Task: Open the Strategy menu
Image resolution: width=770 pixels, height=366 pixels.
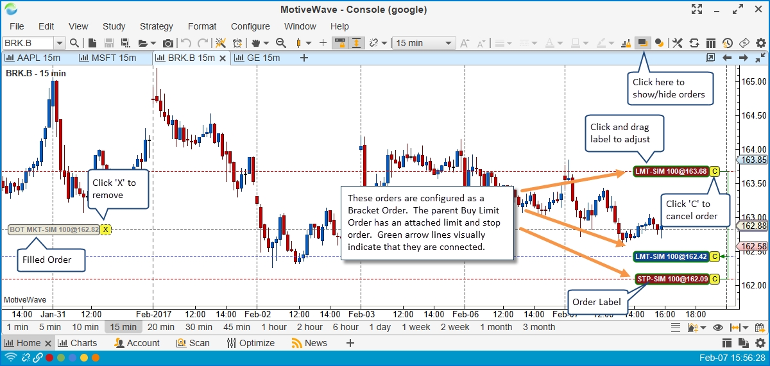Action: point(157,26)
